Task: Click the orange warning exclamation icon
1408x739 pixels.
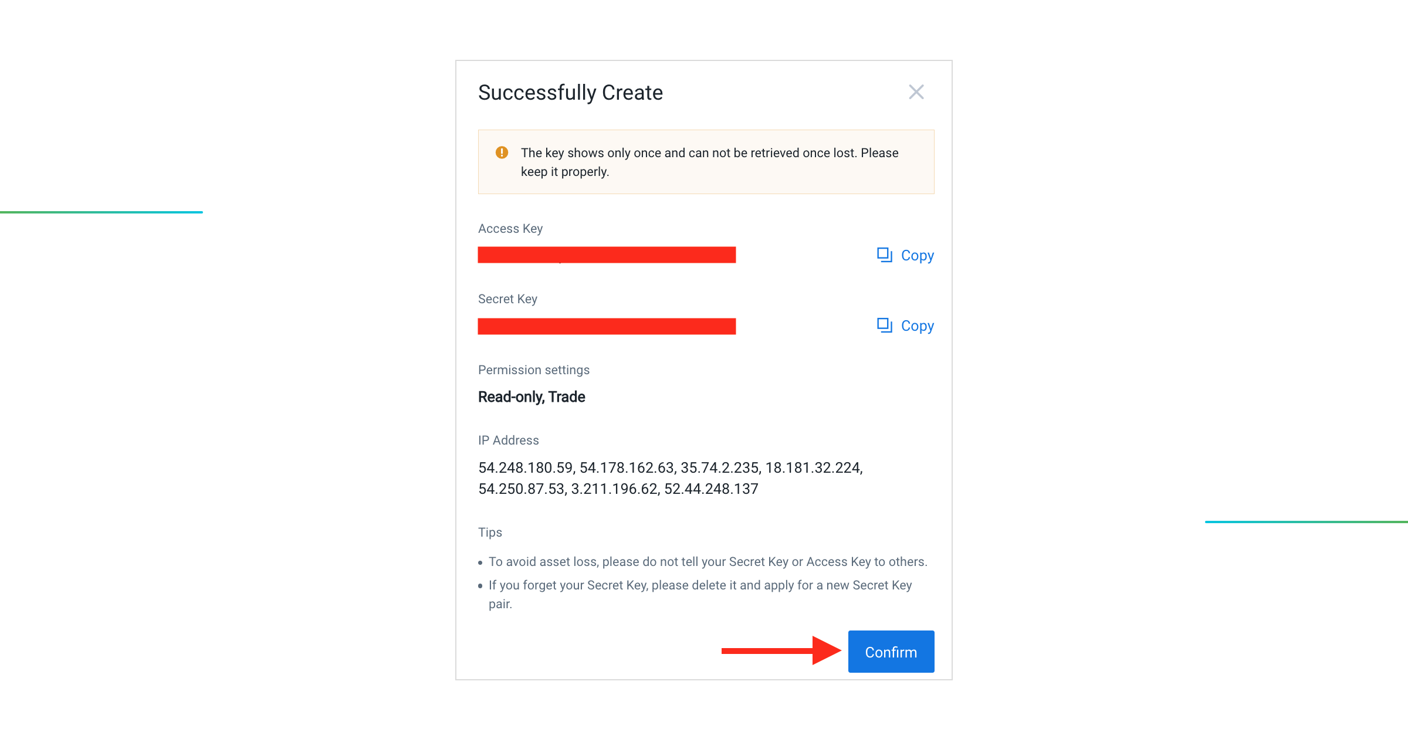Action: tap(502, 152)
